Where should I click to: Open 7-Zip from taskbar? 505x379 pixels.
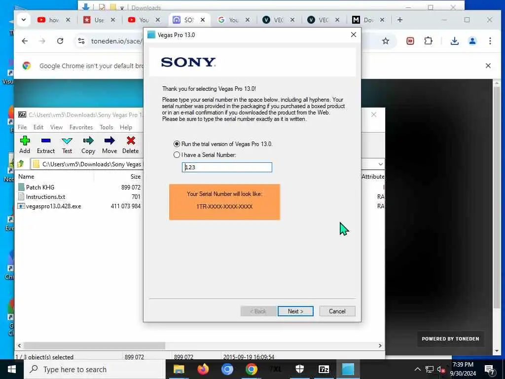click(324, 369)
